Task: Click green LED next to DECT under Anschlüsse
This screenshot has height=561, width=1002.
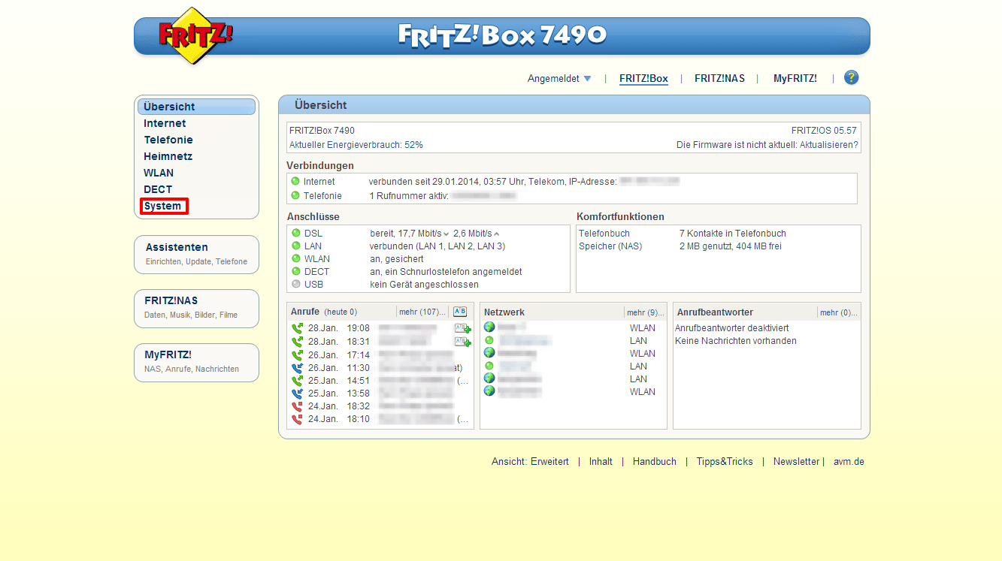Action: (x=296, y=271)
